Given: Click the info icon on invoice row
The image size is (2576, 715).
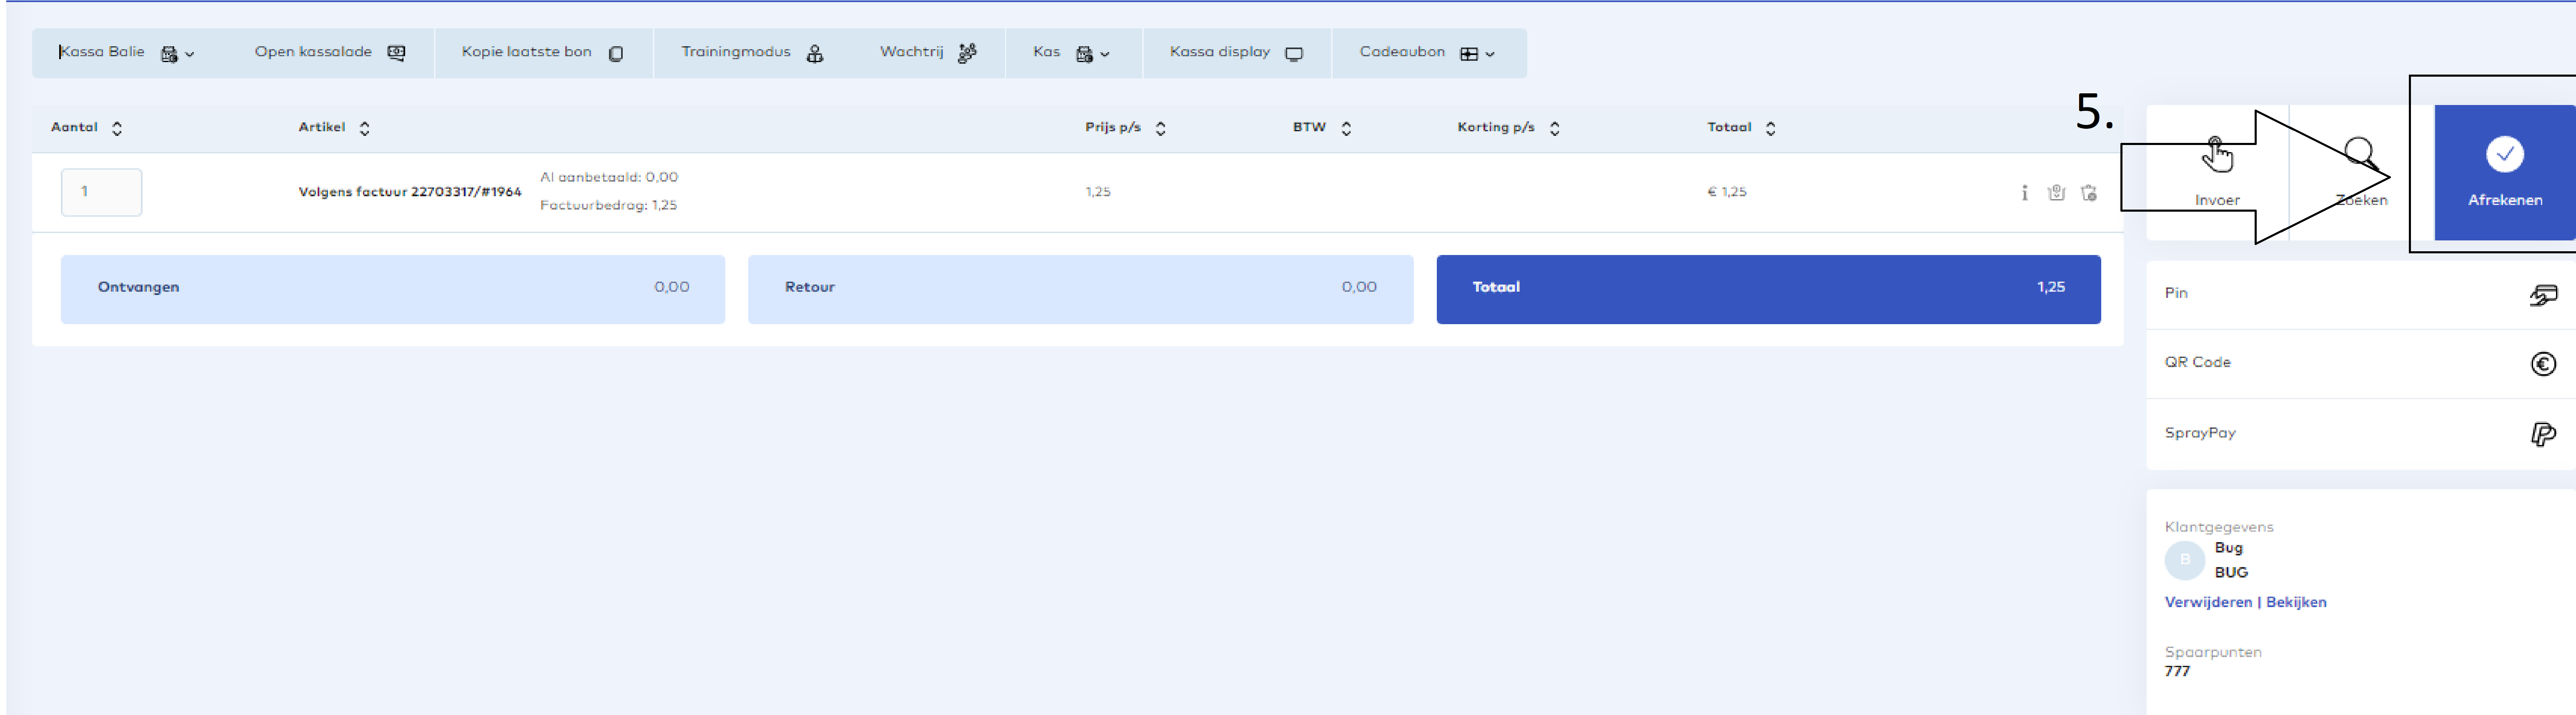Looking at the screenshot, I should pyautogui.click(x=2024, y=192).
